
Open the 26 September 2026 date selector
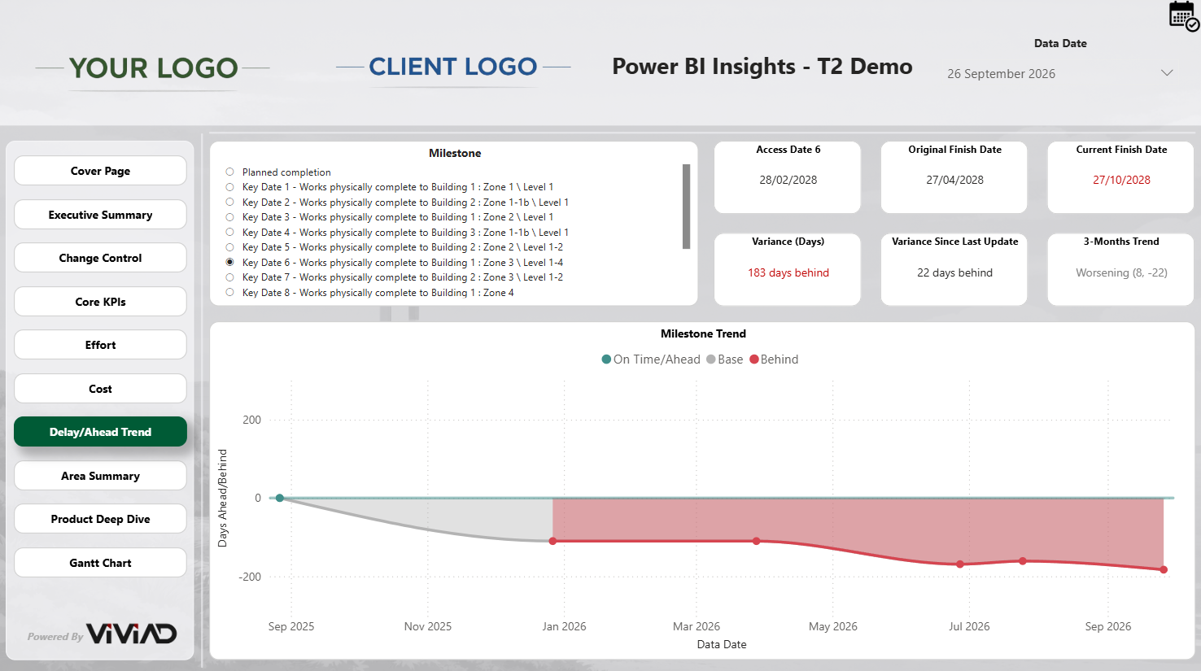tap(1001, 74)
